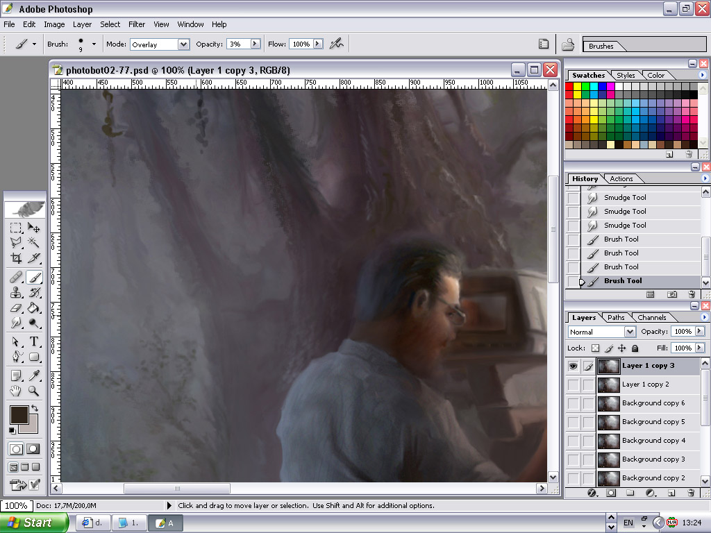Hide Layer 1 copy 3 visibility eye
Screen dimensions: 711x533
coord(573,366)
